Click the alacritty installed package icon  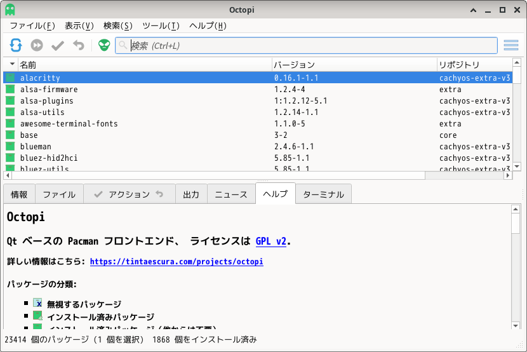[x=10, y=78]
